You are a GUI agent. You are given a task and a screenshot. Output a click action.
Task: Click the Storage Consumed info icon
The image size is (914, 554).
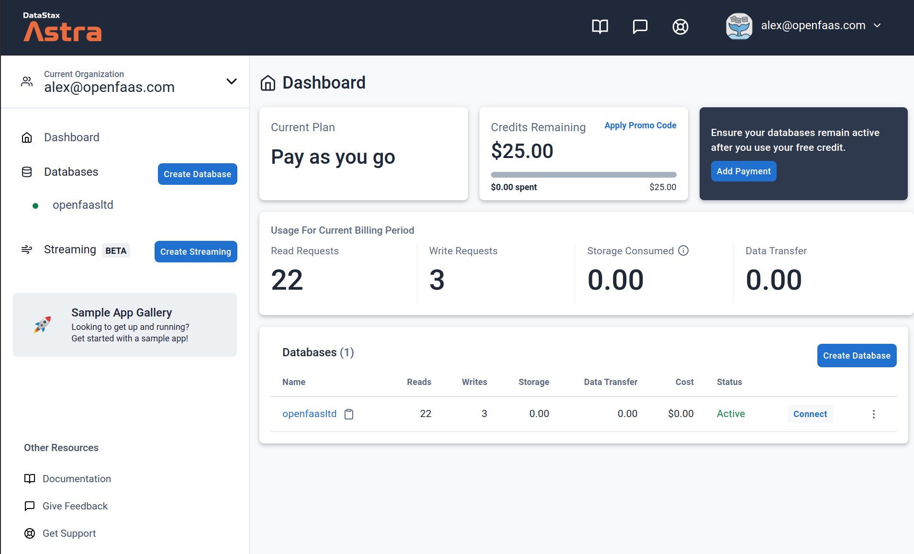click(683, 250)
